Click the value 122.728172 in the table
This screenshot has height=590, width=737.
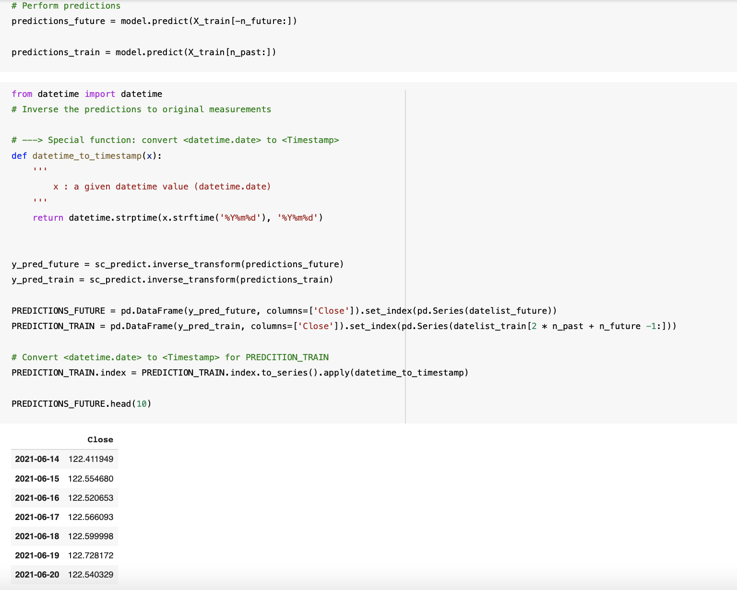(91, 555)
